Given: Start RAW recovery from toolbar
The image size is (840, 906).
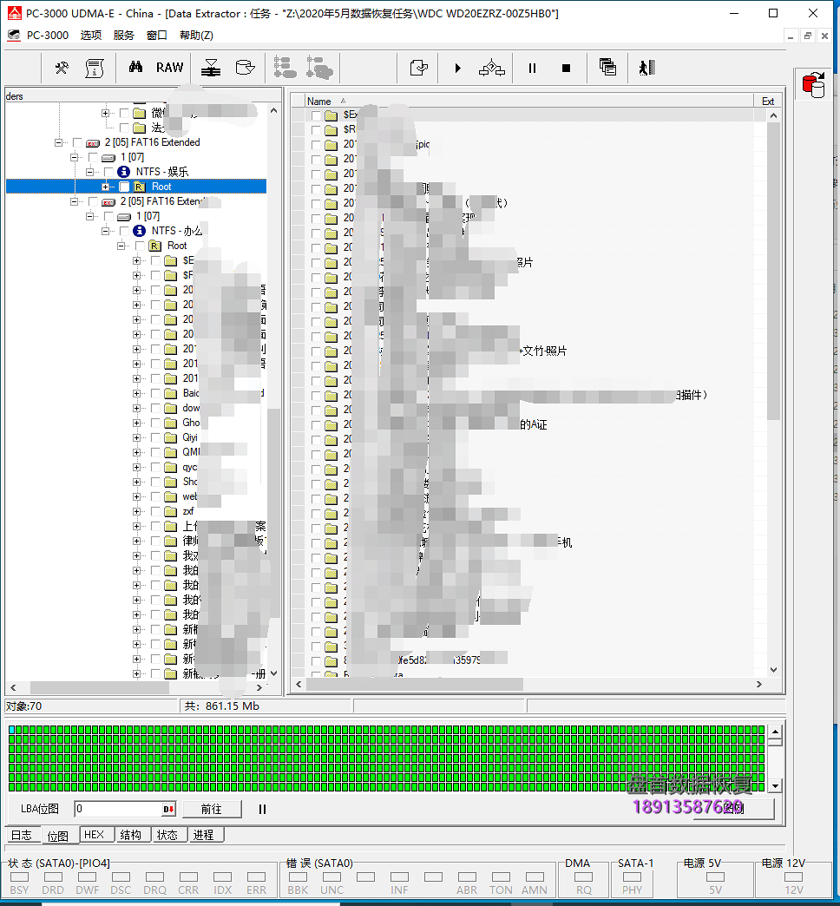Looking at the screenshot, I should click(169, 68).
